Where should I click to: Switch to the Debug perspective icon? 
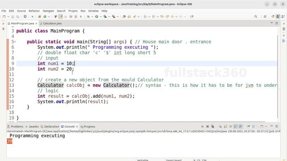point(283,17)
